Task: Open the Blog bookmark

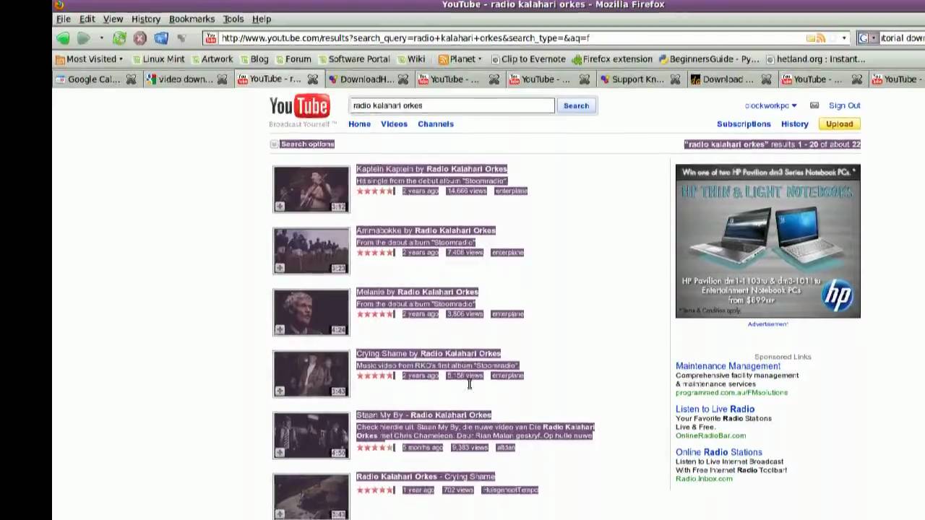Action: click(x=254, y=59)
